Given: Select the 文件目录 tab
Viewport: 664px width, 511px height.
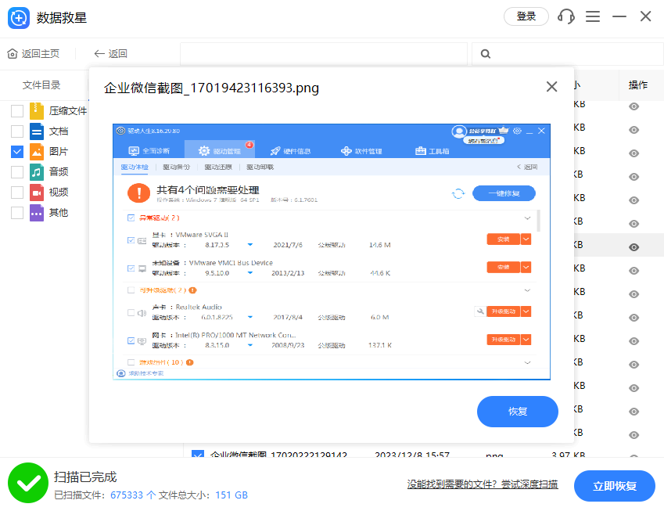Looking at the screenshot, I should pyautogui.click(x=41, y=85).
